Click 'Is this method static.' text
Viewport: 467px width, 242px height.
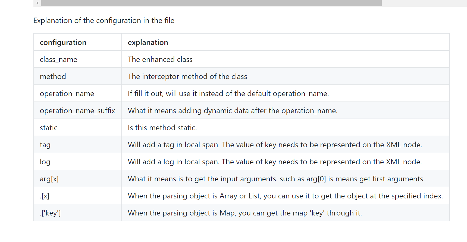pos(162,128)
